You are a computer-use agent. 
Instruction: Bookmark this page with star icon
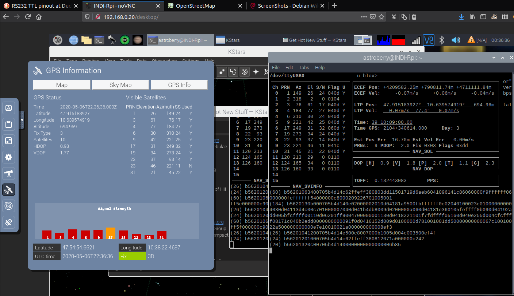(x=381, y=17)
